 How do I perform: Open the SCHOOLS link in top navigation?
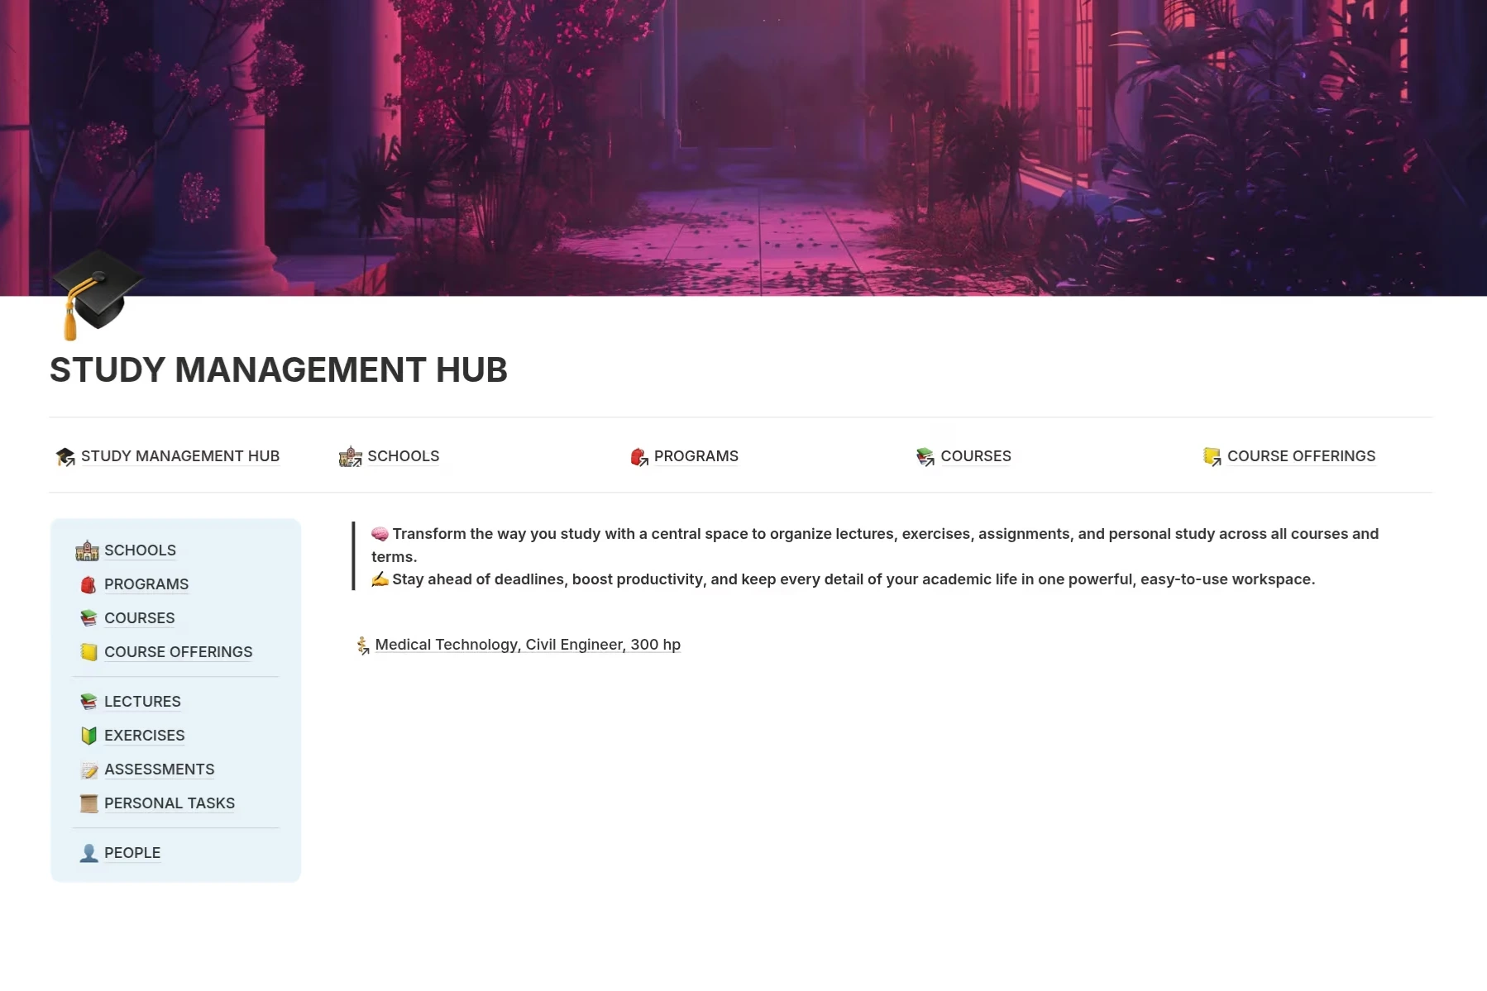tap(403, 456)
